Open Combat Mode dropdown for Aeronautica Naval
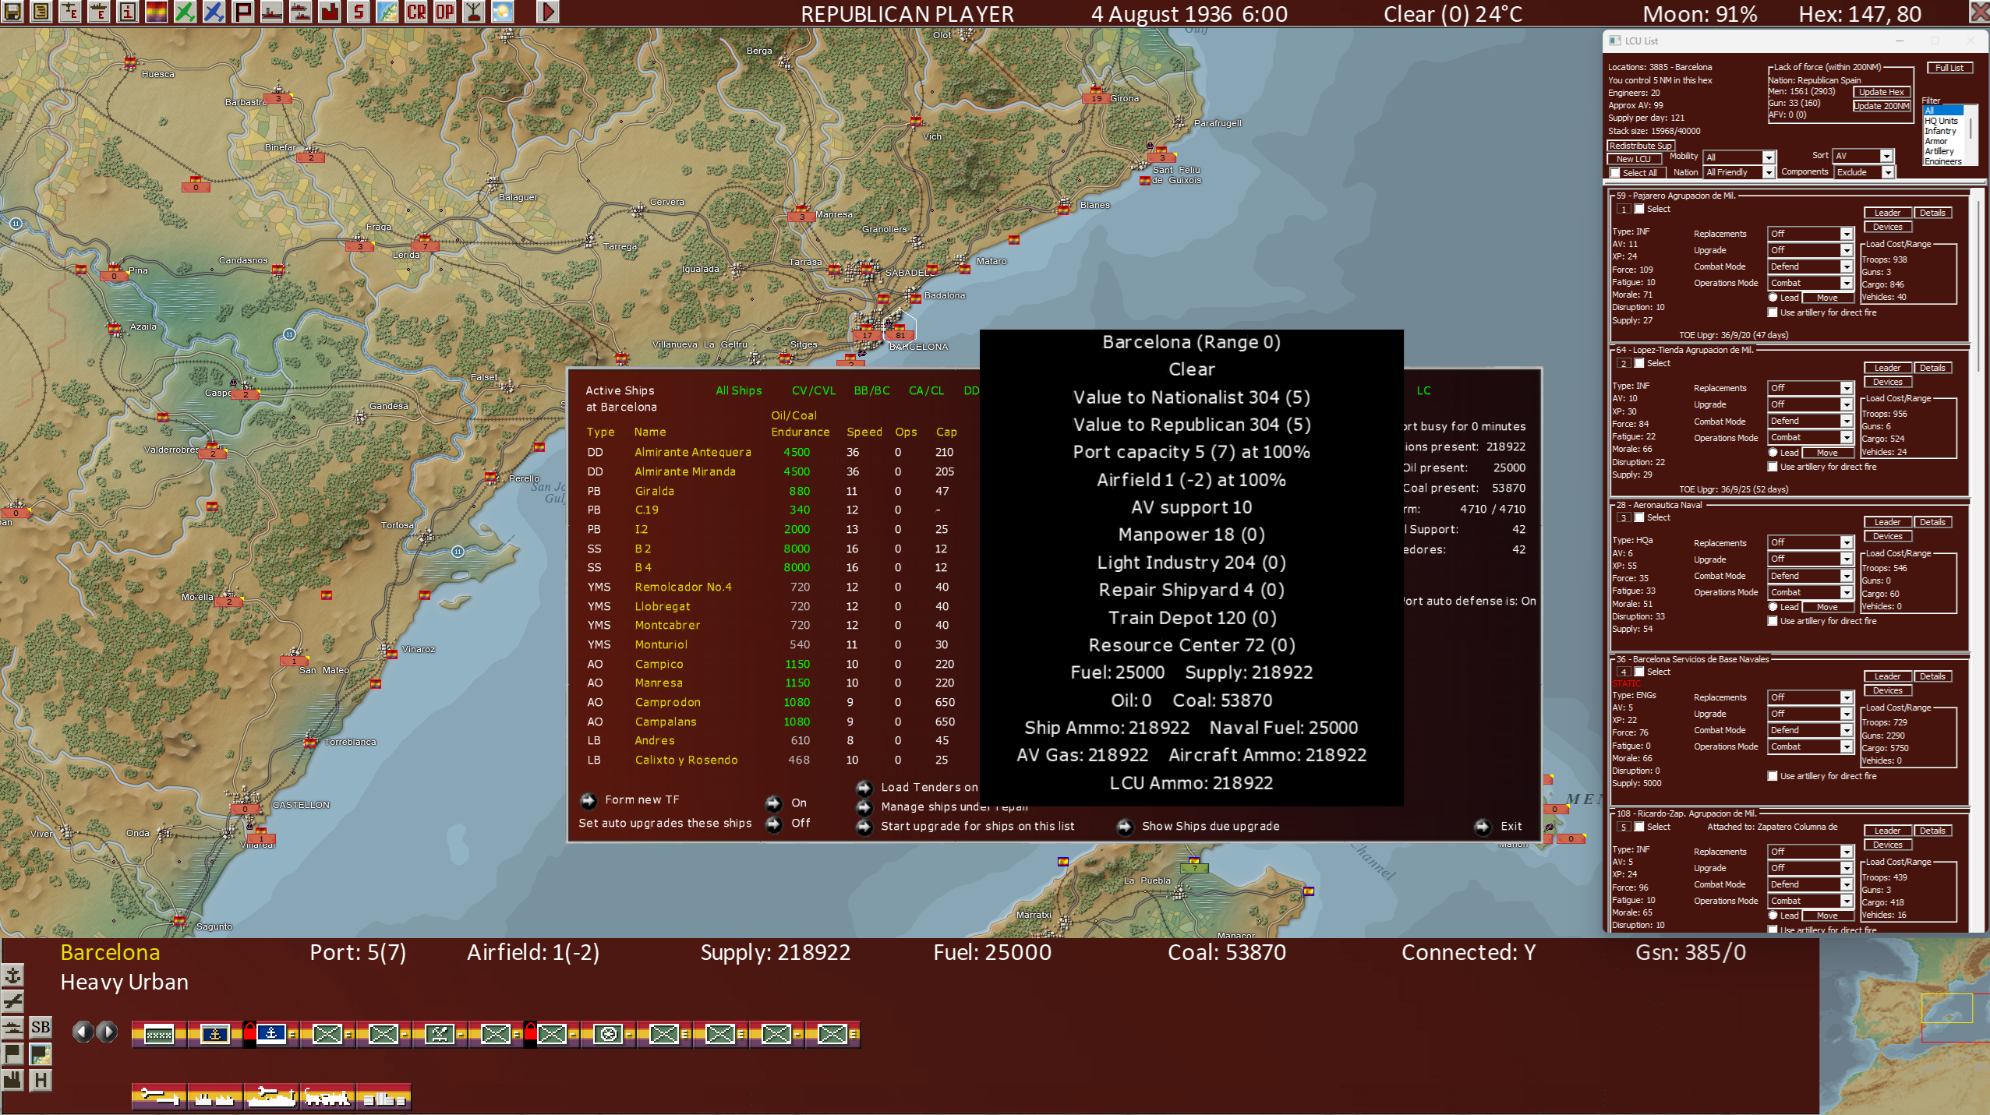 coord(1846,576)
